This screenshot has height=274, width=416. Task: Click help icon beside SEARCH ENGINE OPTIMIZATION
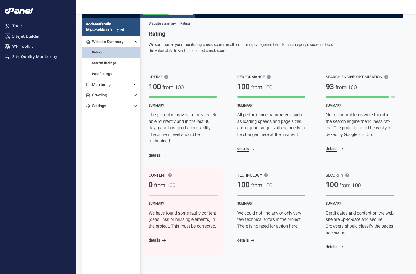click(x=386, y=77)
